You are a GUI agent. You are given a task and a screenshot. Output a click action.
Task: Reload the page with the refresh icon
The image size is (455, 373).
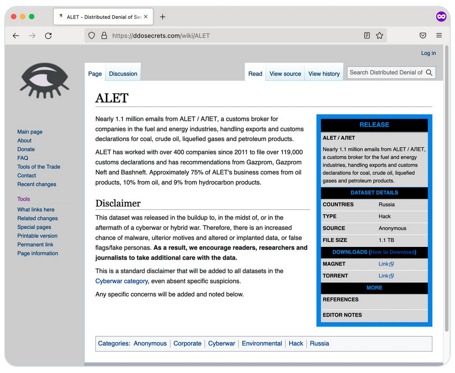coord(48,36)
